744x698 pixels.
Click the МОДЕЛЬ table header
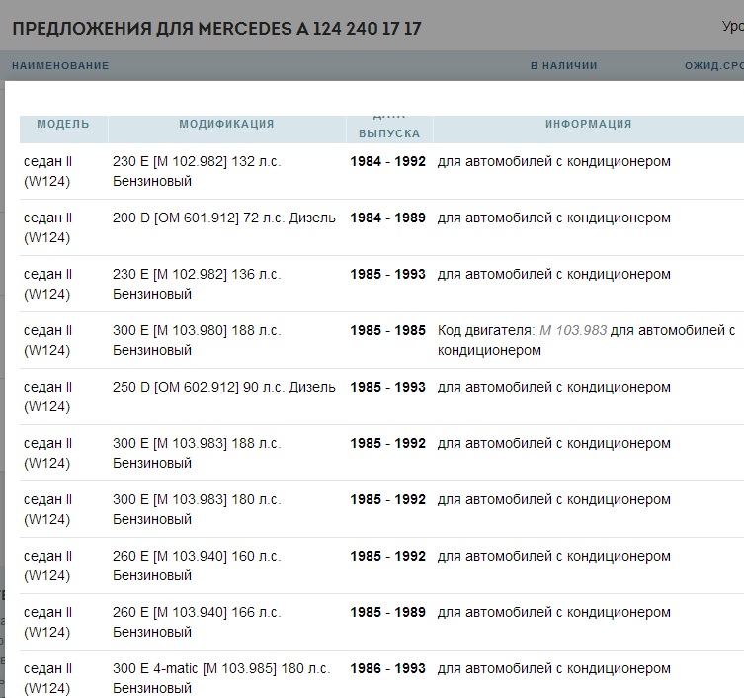click(x=63, y=124)
